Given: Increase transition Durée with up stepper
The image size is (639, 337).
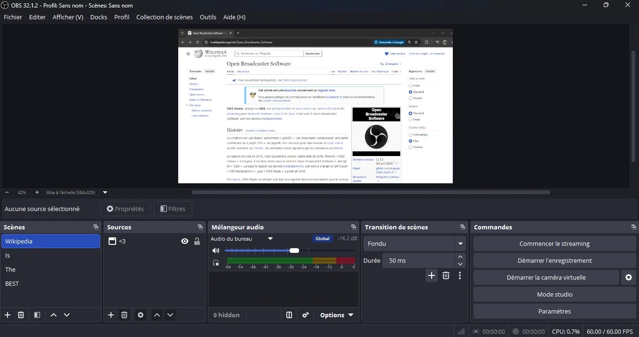Looking at the screenshot, I should click(460, 257).
